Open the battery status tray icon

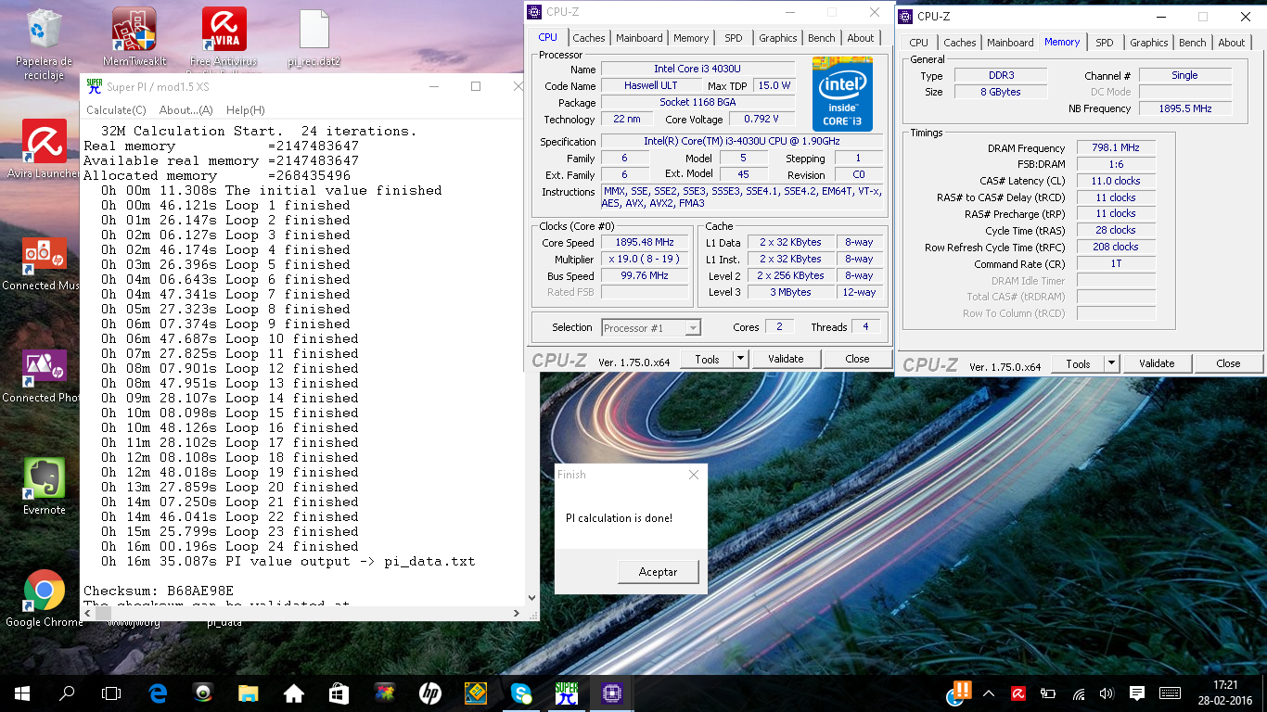pos(1048,693)
